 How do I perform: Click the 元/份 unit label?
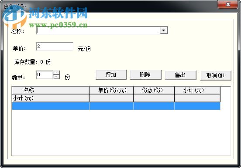tap(84, 49)
